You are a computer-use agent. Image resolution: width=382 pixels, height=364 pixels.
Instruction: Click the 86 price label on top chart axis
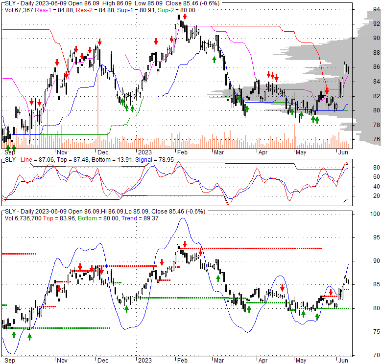tap(377, 67)
